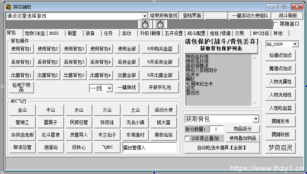Expand the 获取背包 combo box
This screenshot has width=307, height=174.
coord(256,119)
